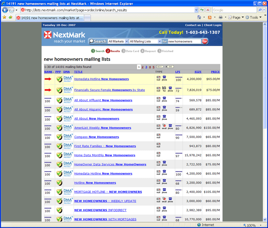Click the RSS feeds icon

coord(210,17)
